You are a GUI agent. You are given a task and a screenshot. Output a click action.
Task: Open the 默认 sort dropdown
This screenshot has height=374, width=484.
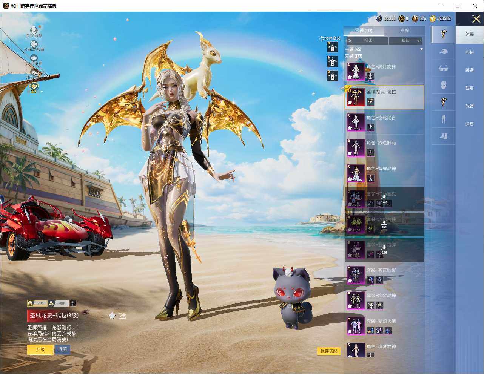pos(405,41)
